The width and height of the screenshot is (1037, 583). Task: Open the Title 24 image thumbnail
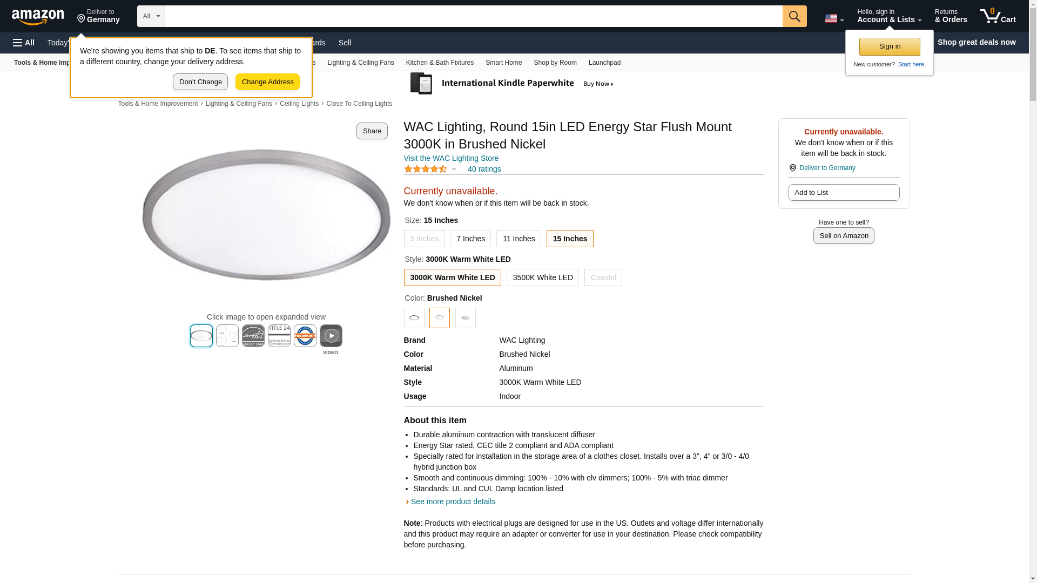click(x=279, y=336)
